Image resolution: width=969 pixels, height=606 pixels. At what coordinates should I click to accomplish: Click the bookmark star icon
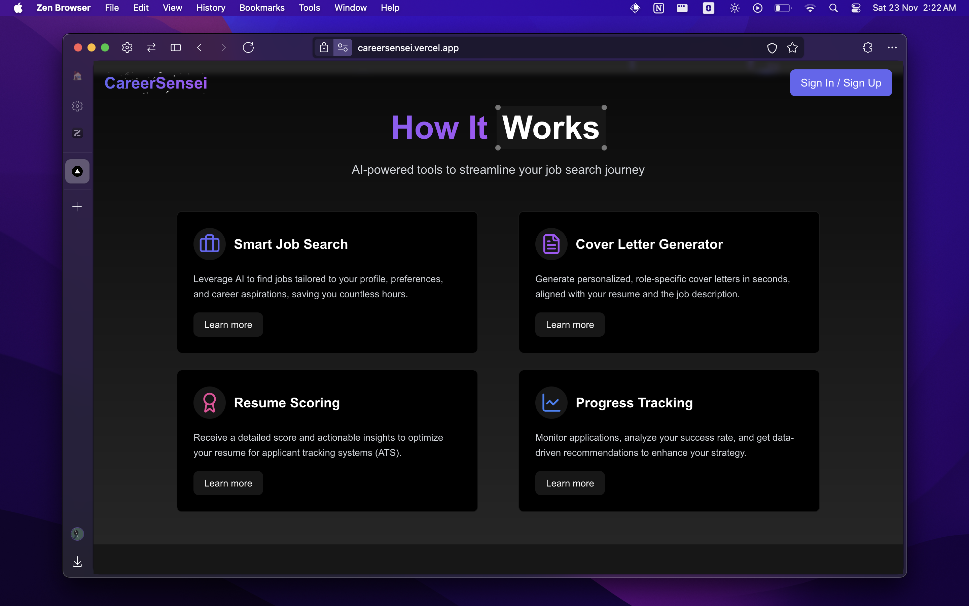click(x=792, y=48)
